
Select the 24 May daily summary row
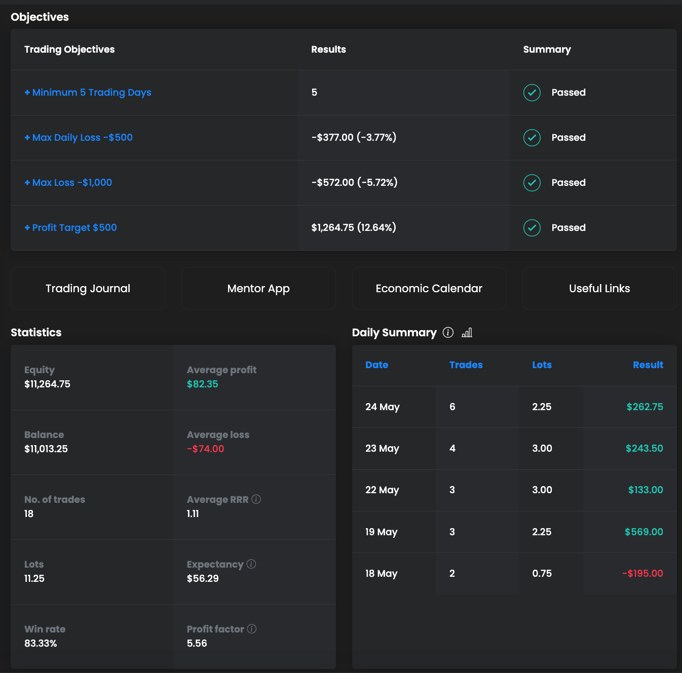(x=514, y=407)
